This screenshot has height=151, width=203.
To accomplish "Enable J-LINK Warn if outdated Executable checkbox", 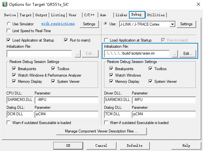I will tap(106, 122).
